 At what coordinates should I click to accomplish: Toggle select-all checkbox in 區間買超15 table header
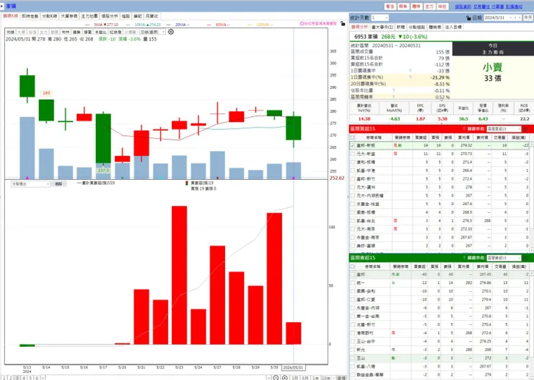click(352, 137)
